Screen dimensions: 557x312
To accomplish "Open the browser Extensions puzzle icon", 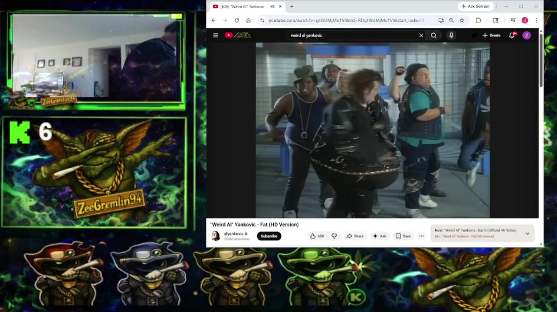I will coord(478,20).
